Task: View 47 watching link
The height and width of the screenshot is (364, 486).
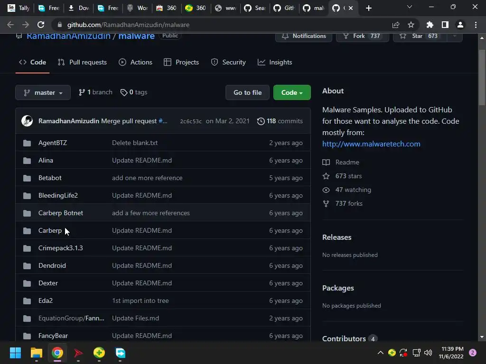Action: click(x=347, y=190)
